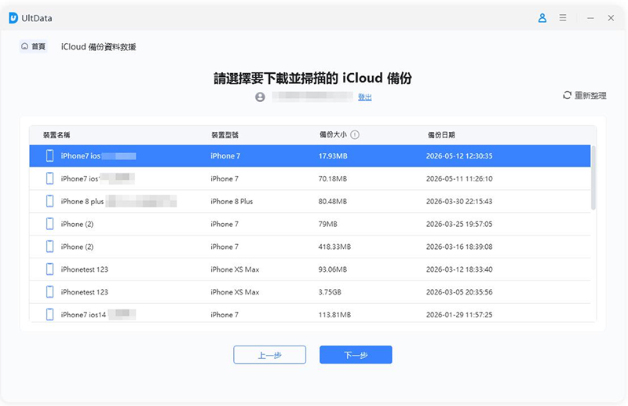This screenshot has height=406, width=628.
Task: Select iPhonetest 123 backup of 93.06MB
Action: point(310,269)
